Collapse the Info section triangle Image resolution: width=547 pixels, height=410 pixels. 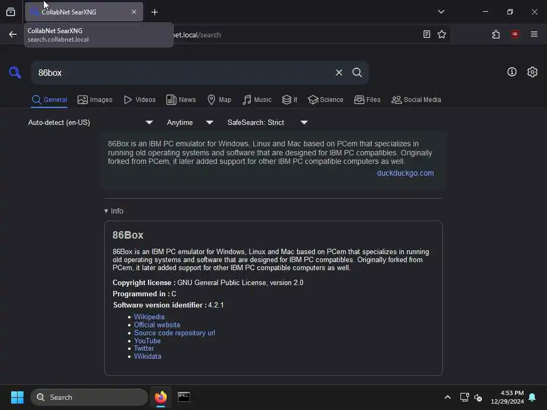tap(106, 211)
